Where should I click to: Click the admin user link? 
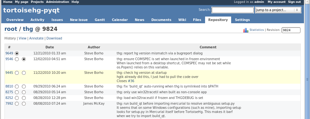click(x=259, y=2)
